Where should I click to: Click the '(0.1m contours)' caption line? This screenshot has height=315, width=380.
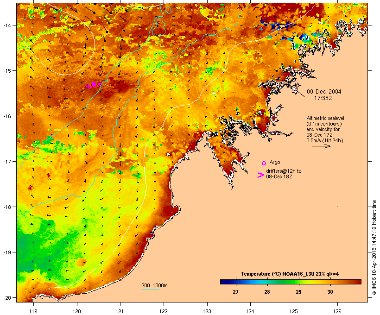tap(324, 124)
